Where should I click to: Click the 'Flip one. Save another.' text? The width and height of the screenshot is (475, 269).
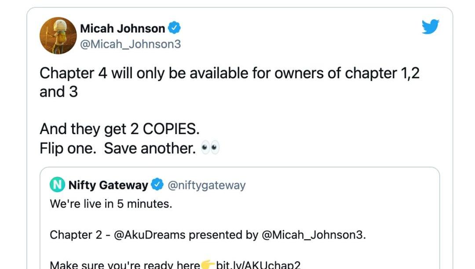coord(117,149)
